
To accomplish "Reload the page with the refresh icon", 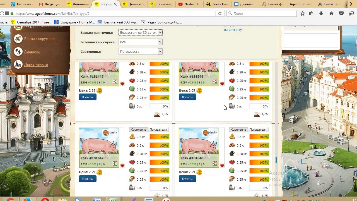I will [220, 13].
